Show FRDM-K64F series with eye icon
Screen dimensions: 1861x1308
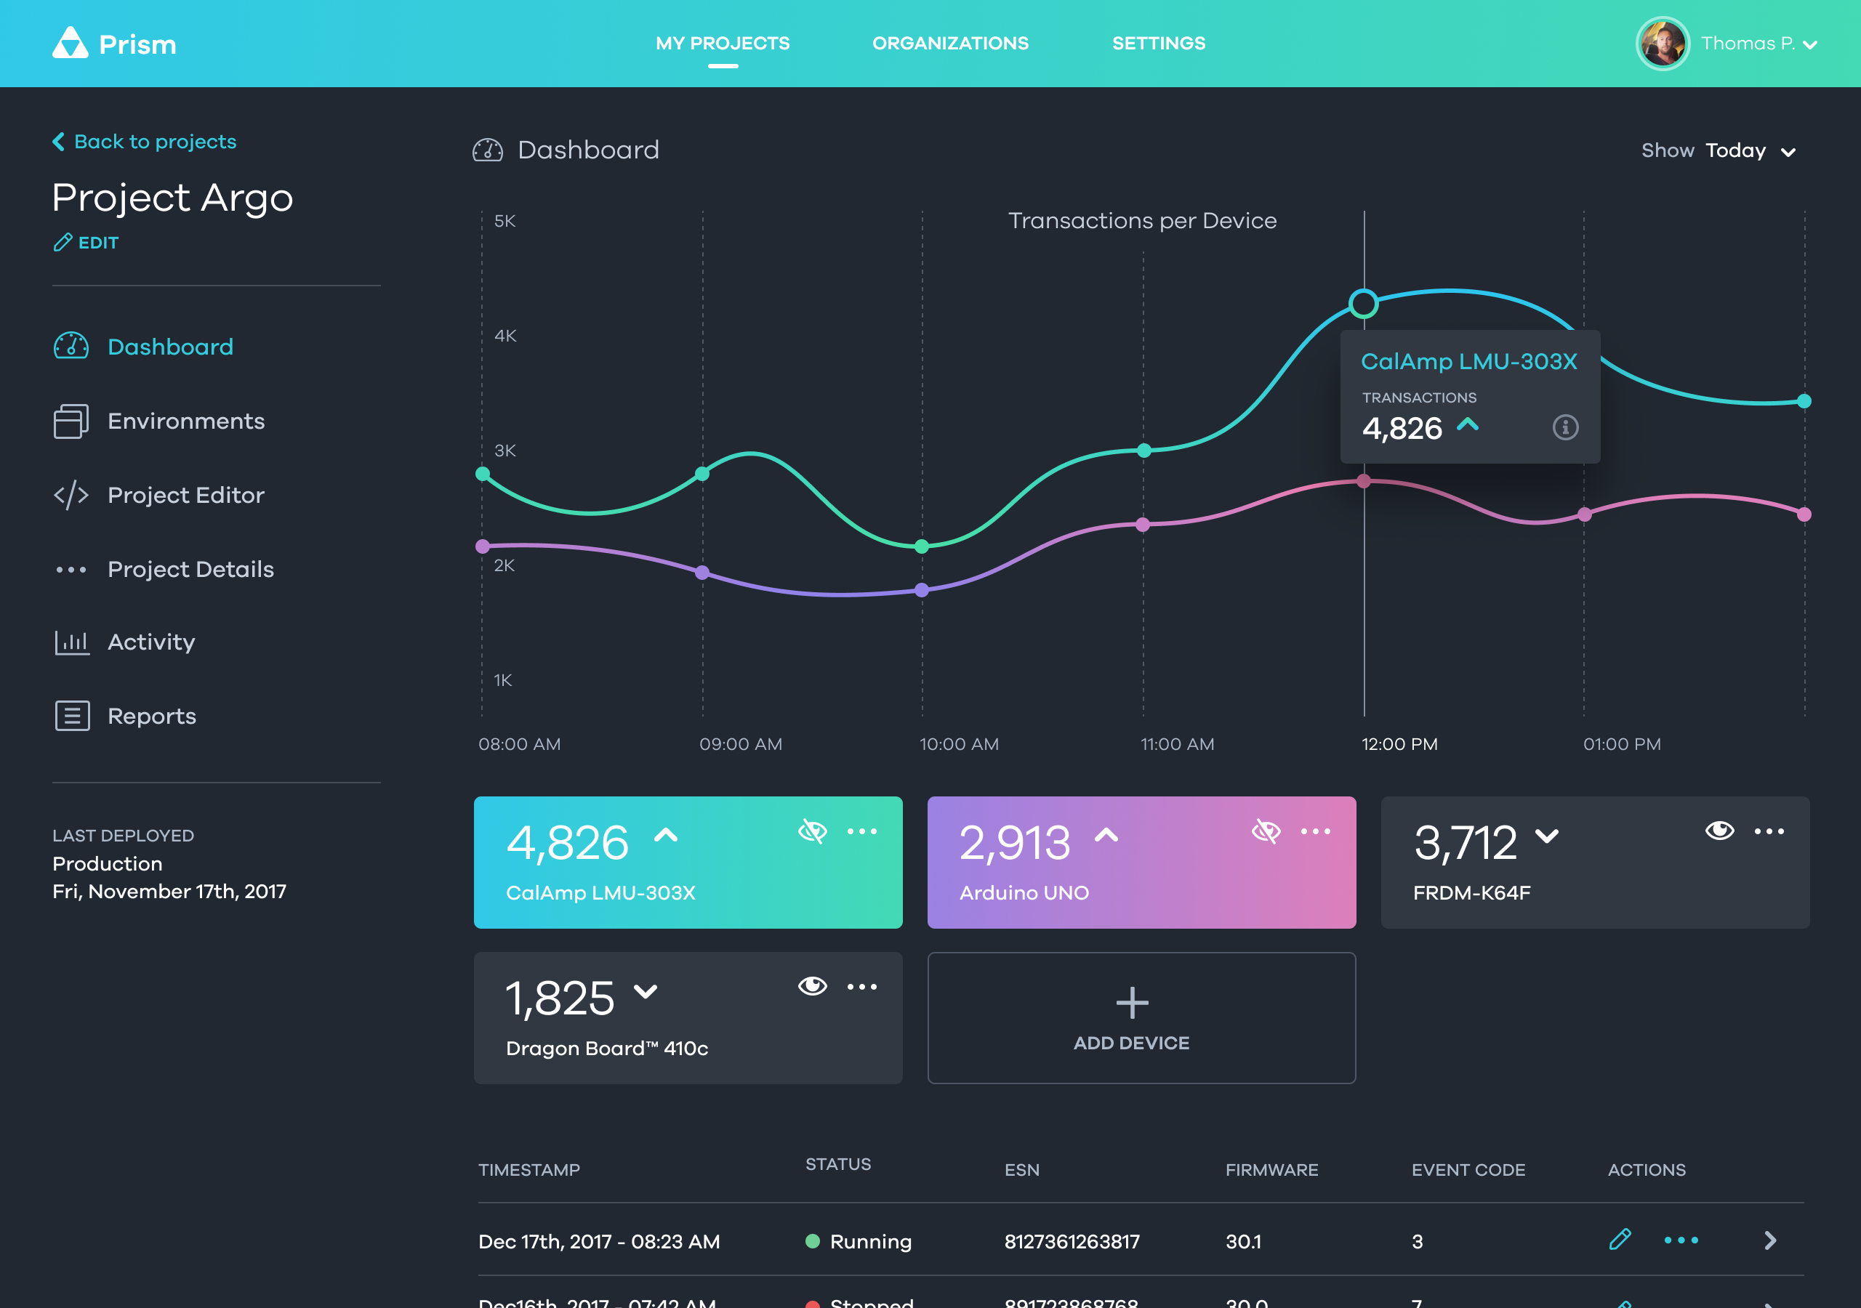1719,831
